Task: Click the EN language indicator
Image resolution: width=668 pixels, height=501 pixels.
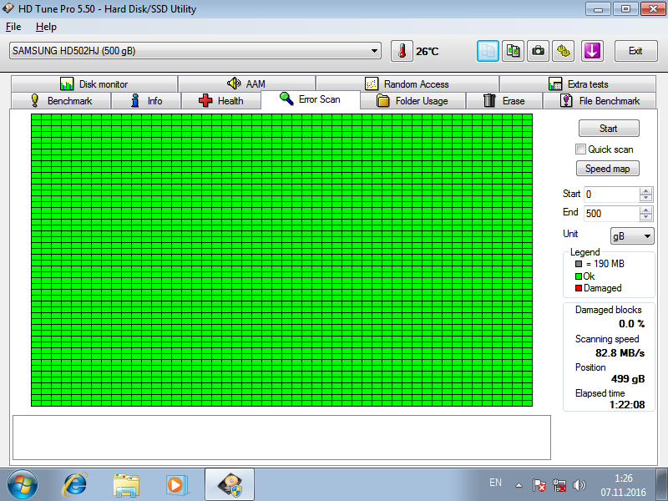Action: [495, 483]
